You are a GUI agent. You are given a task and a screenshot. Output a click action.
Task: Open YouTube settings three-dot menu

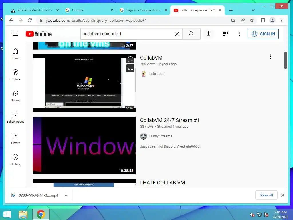[239, 34]
